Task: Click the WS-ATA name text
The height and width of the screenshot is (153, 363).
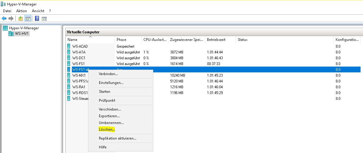Action: click(79, 52)
